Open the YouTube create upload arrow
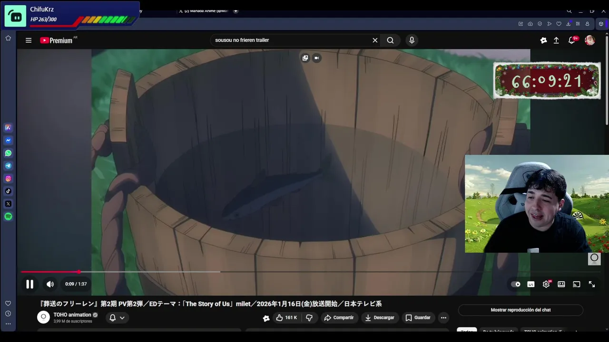 (x=556, y=40)
